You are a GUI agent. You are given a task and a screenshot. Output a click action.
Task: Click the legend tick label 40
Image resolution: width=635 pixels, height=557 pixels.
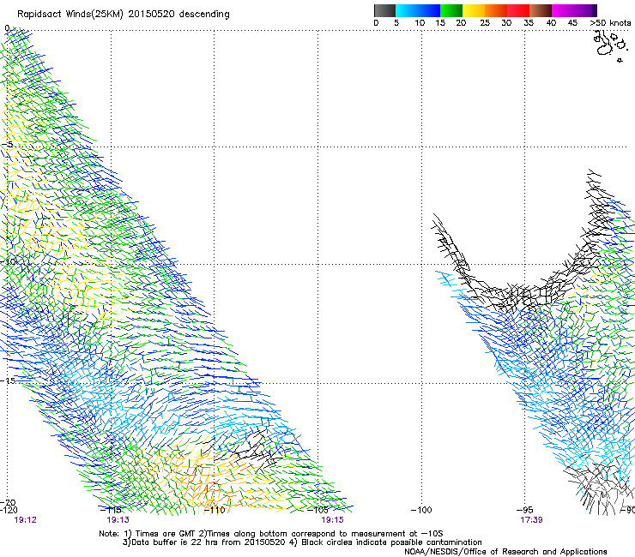click(x=551, y=23)
